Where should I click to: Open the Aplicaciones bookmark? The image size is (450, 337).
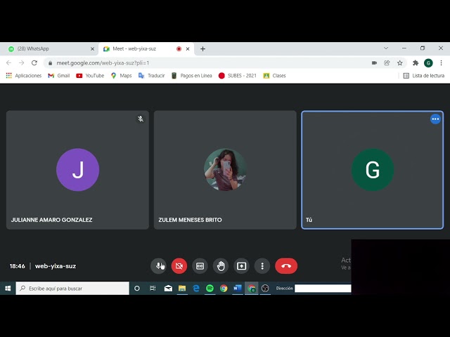coord(24,76)
